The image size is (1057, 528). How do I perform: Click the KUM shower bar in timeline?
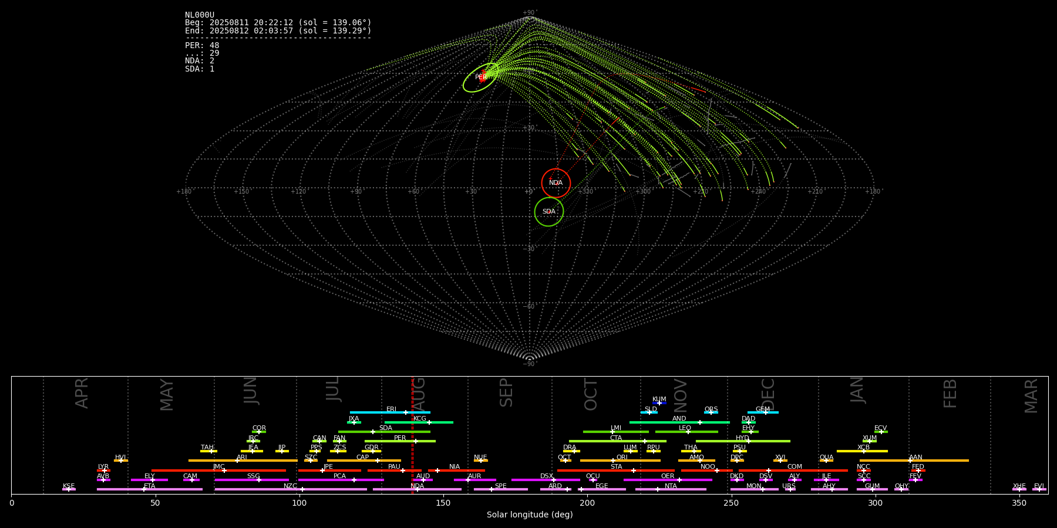(x=659, y=403)
